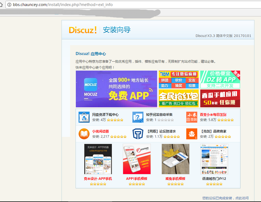Focus the URL address field
Viewport: 261px width, 202px height.
click(x=133, y=5)
